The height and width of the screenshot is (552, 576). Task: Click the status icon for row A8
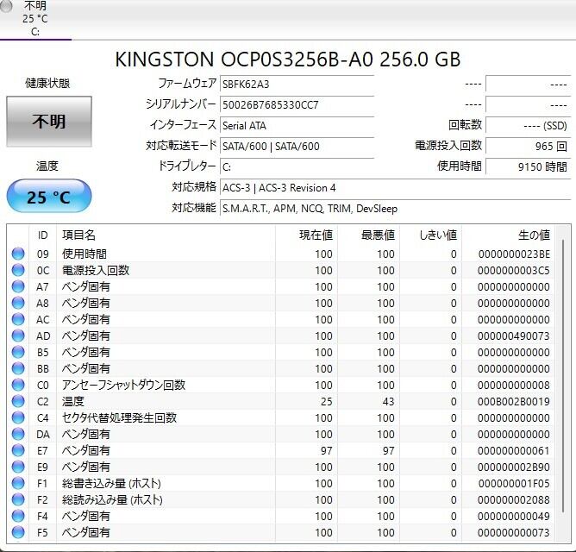tap(18, 303)
